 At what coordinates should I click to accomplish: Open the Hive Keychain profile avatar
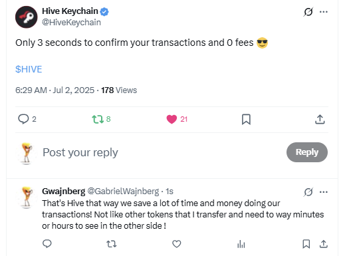pyautogui.click(x=27, y=17)
